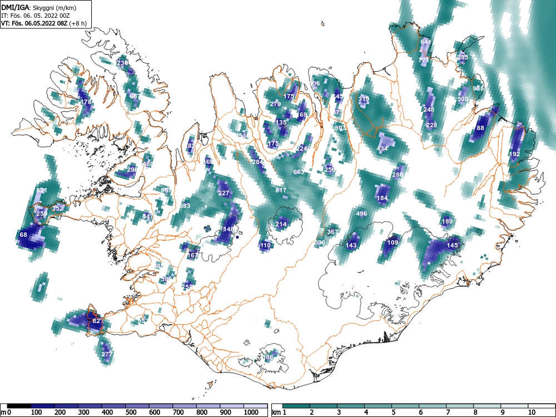Click the visibility value 259 on the map

tap(42, 214)
